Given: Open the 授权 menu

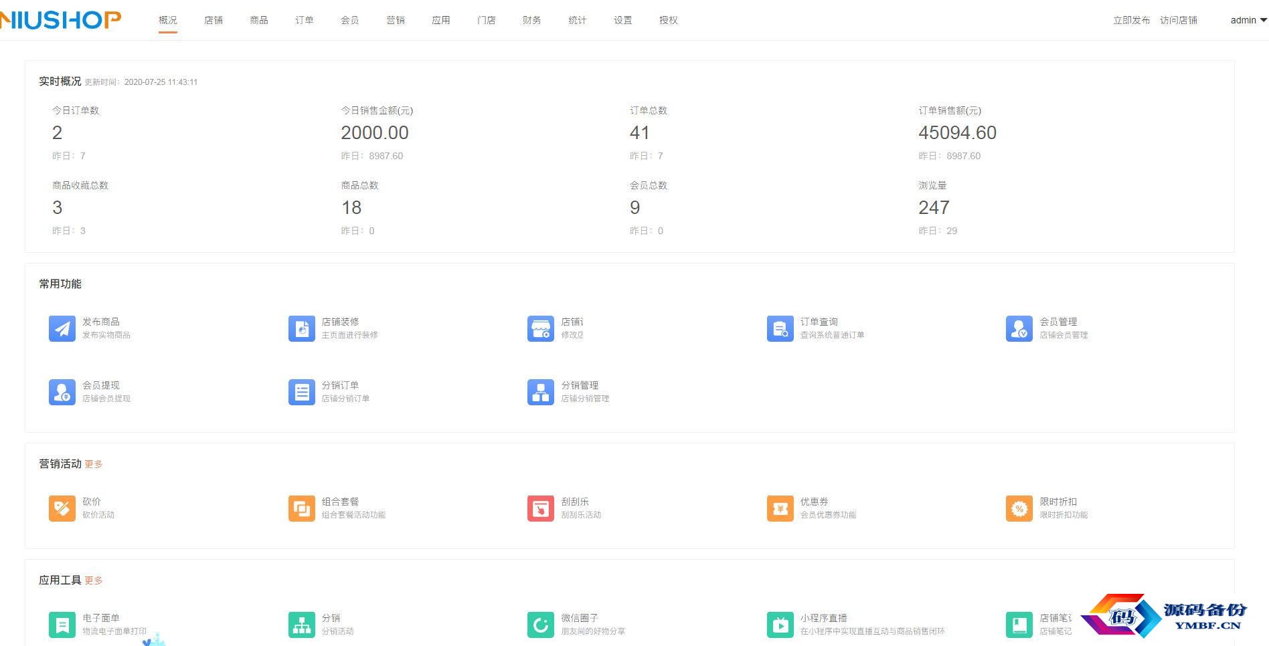Looking at the screenshot, I should [669, 20].
